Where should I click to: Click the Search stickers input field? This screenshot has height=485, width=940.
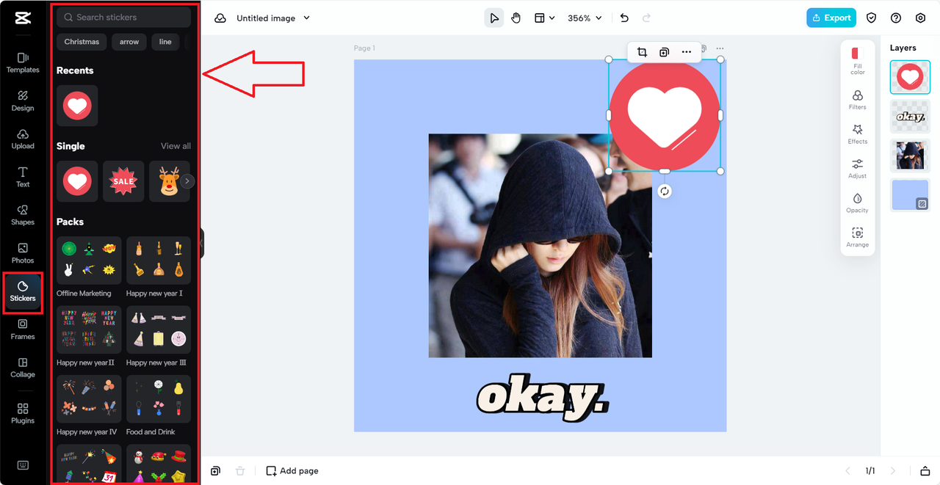coord(123,17)
